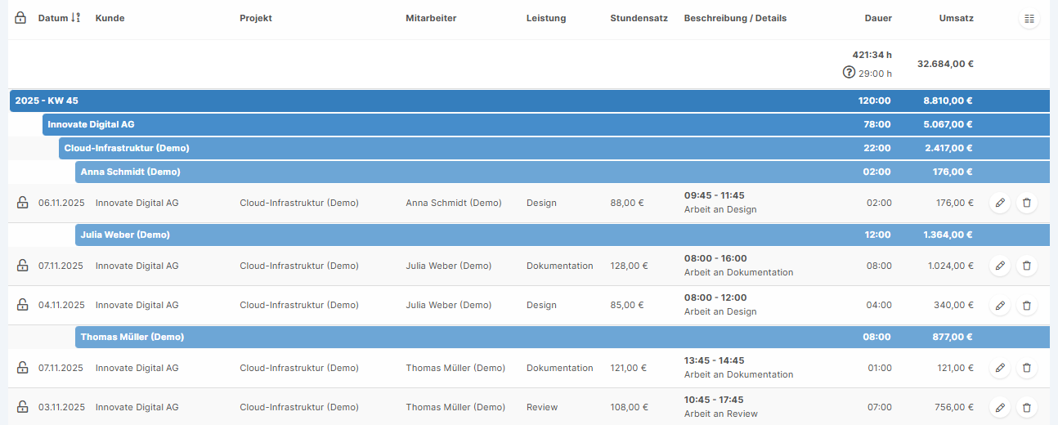Edit the 06.11.2025 Anna Schmidt entry
Viewport: 1058px width, 425px height.
(999, 203)
